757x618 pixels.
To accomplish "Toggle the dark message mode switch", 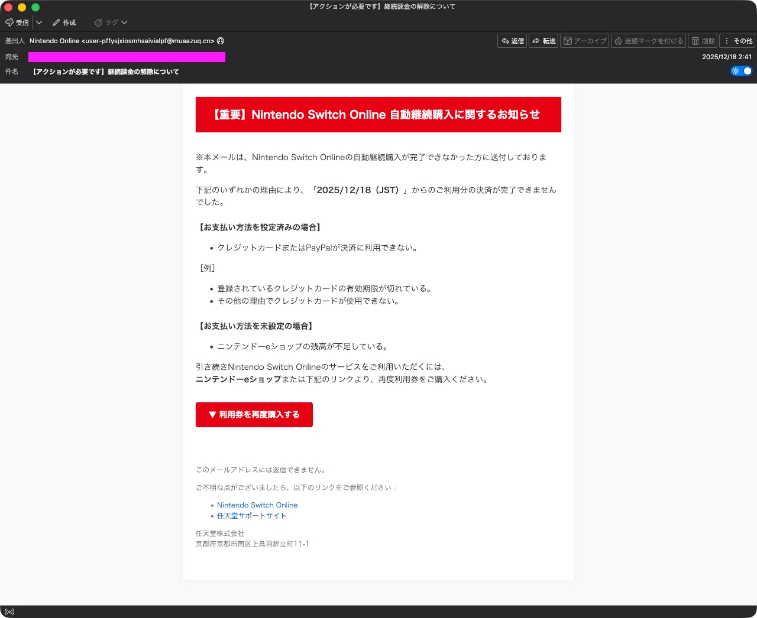I will tap(742, 71).
